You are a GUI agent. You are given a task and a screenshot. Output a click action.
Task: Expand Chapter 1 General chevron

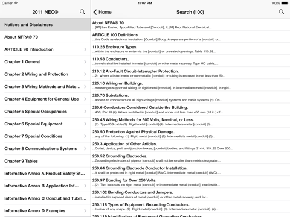point(85,61)
